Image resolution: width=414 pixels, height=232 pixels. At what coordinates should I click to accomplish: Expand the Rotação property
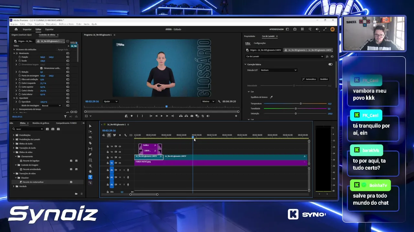click(x=16, y=72)
